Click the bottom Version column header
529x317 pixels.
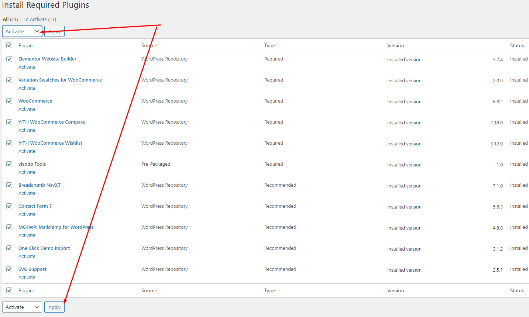point(395,290)
